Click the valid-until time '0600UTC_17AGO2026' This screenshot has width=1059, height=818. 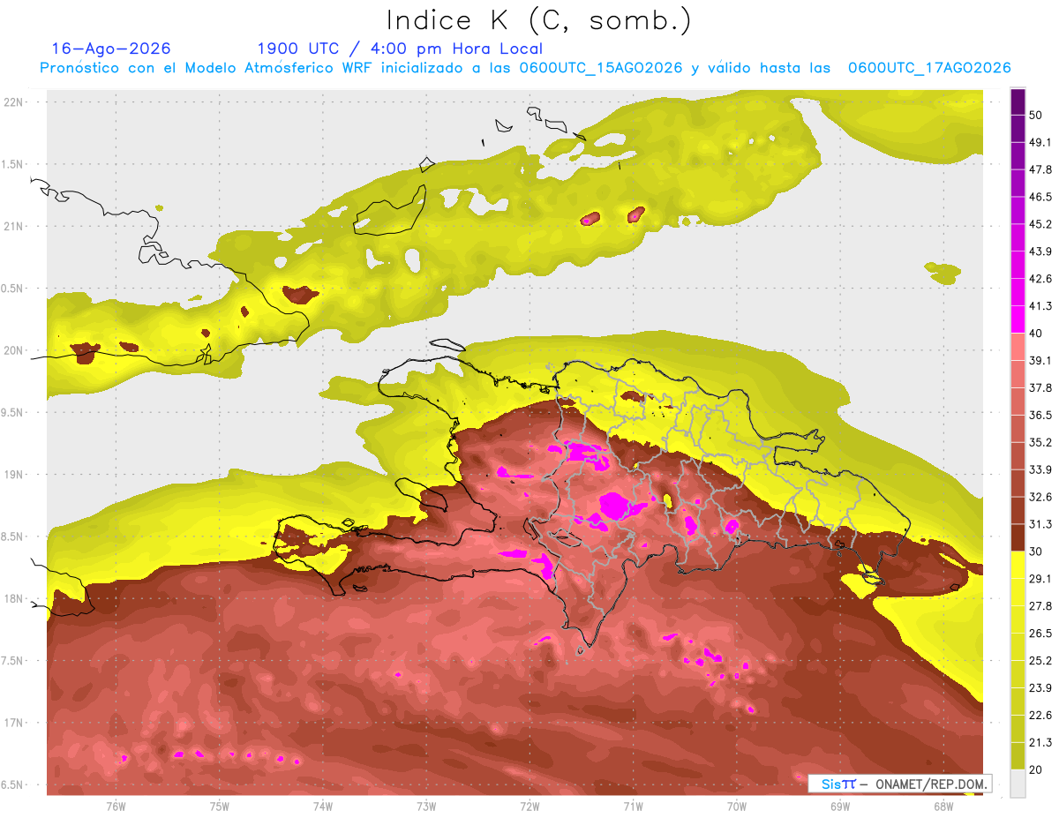click(929, 68)
